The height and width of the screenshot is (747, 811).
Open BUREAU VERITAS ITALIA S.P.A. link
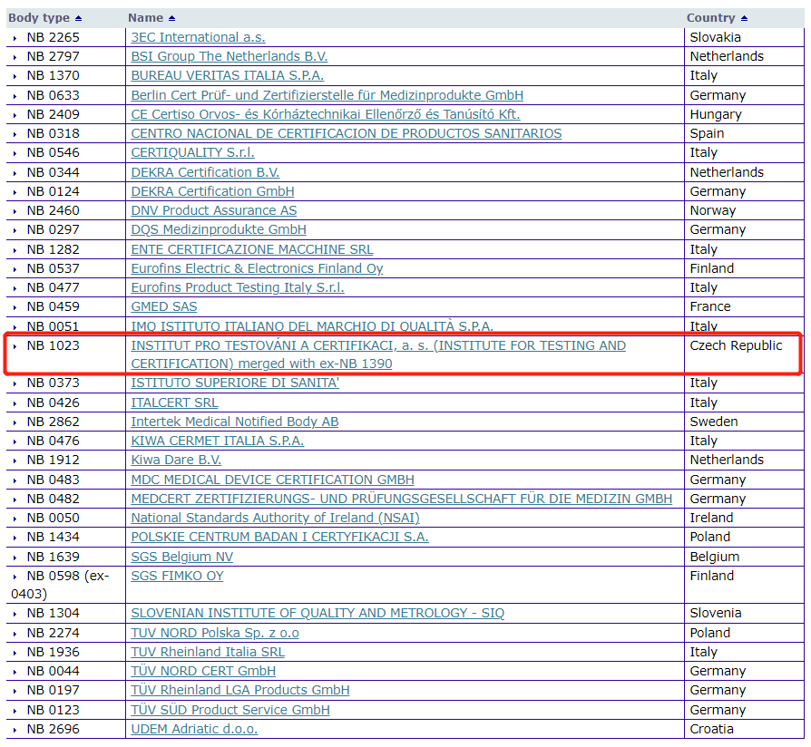227,75
